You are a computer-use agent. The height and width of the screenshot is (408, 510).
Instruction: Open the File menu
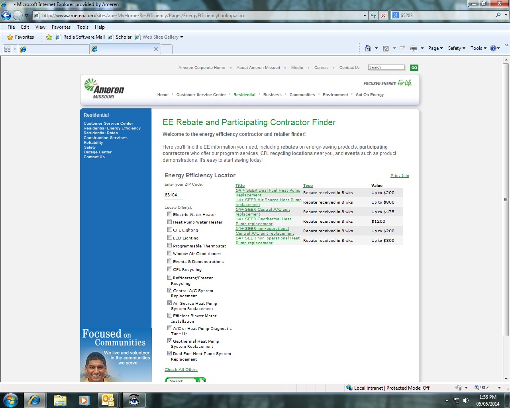pyautogui.click(x=11, y=27)
